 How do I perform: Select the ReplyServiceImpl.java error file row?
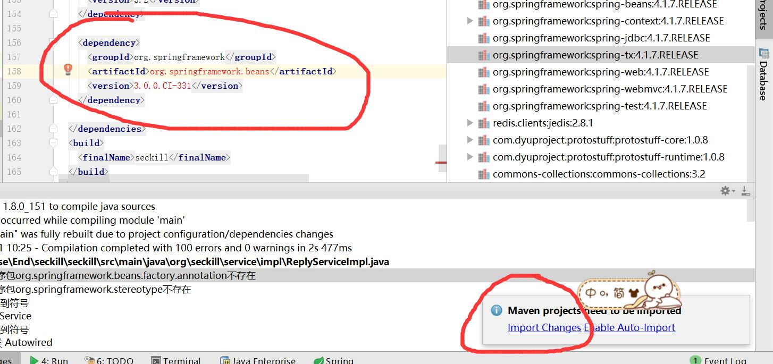[195, 261]
